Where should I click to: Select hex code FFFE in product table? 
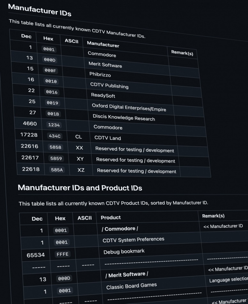(x=62, y=254)
